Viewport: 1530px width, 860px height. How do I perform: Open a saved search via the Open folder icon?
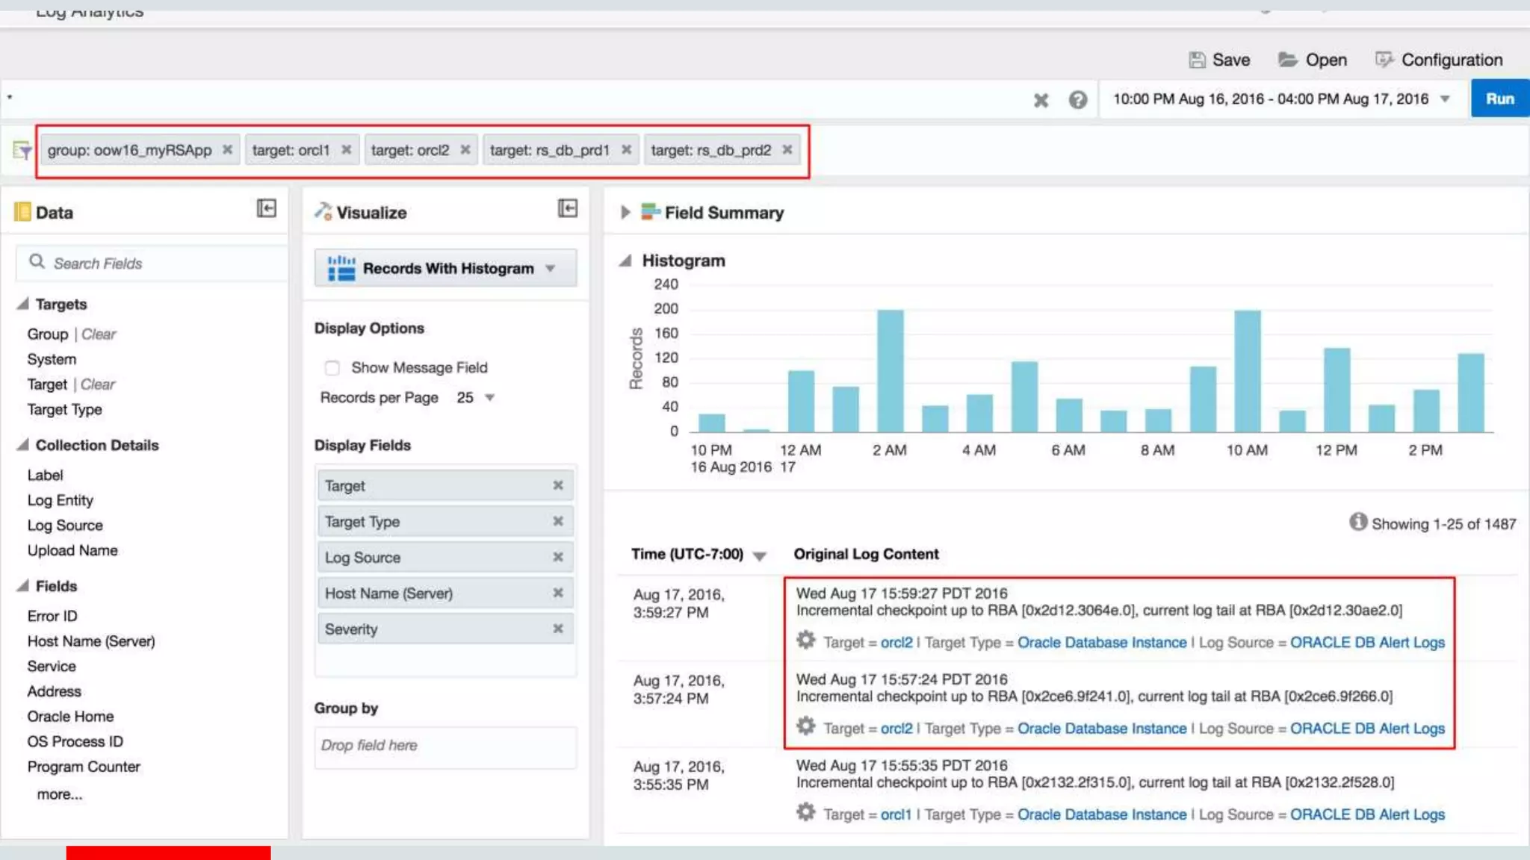click(1287, 60)
